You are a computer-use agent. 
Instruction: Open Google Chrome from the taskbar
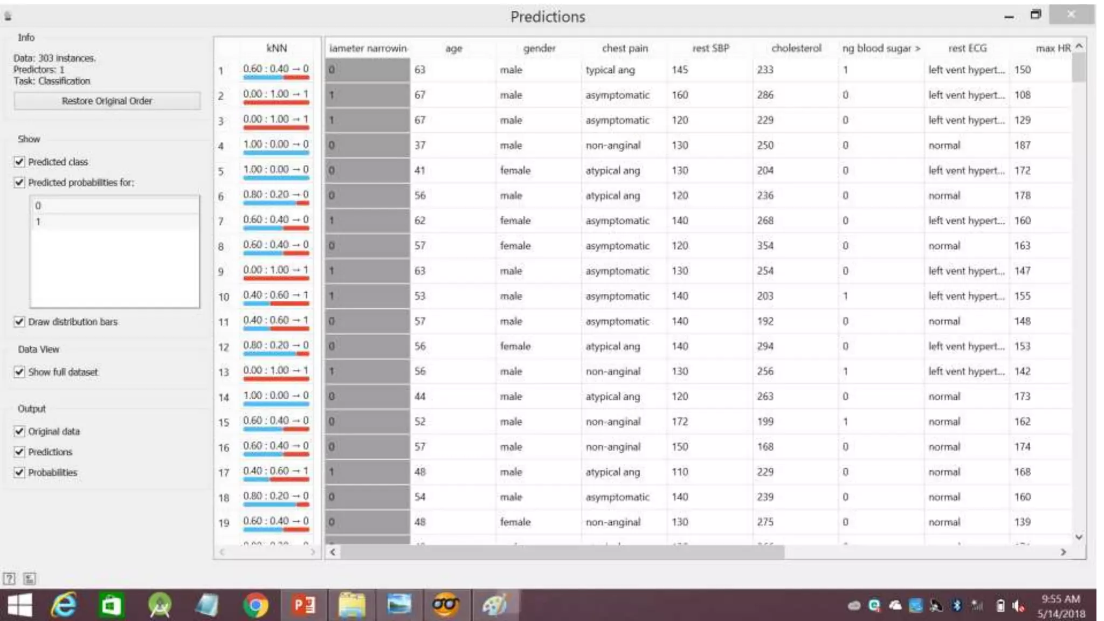(256, 605)
